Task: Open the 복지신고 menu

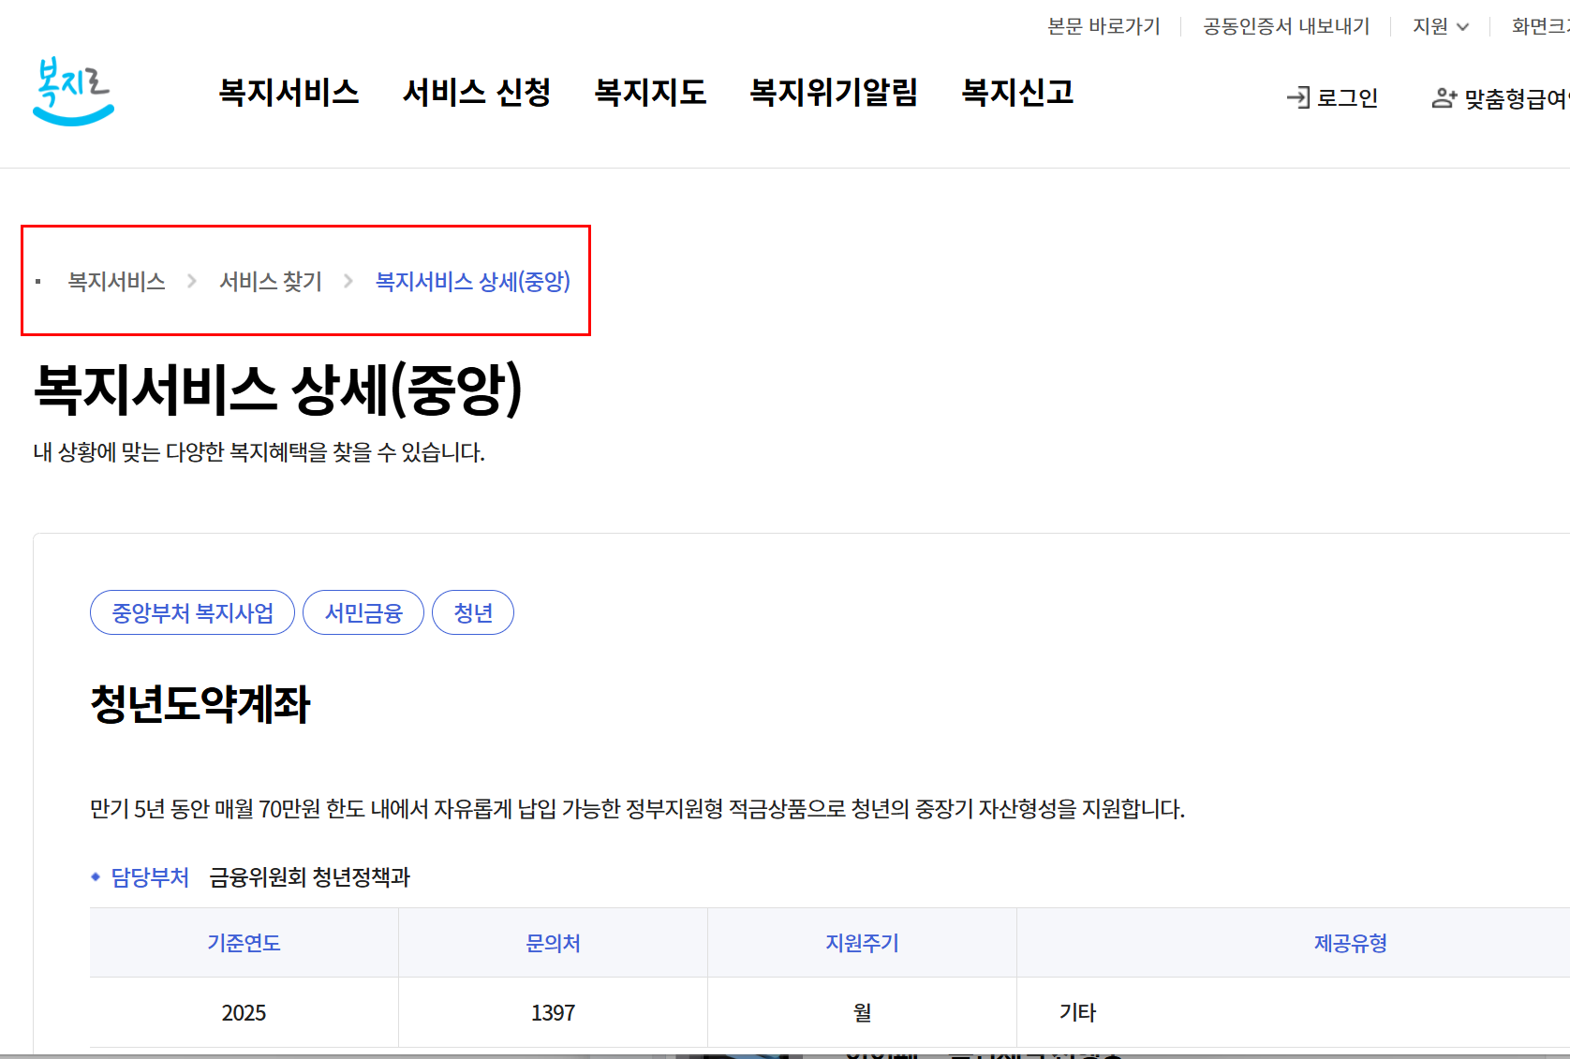Action: tap(1017, 92)
